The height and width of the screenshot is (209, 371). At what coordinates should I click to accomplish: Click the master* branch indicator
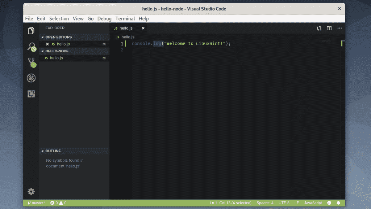pos(36,203)
